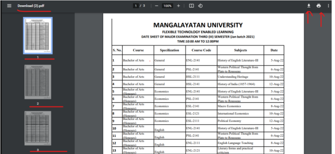335x154 pixels.
Task: Click the MANGALAYATAN UNIVERSITY heading
Action: coord(198,25)
